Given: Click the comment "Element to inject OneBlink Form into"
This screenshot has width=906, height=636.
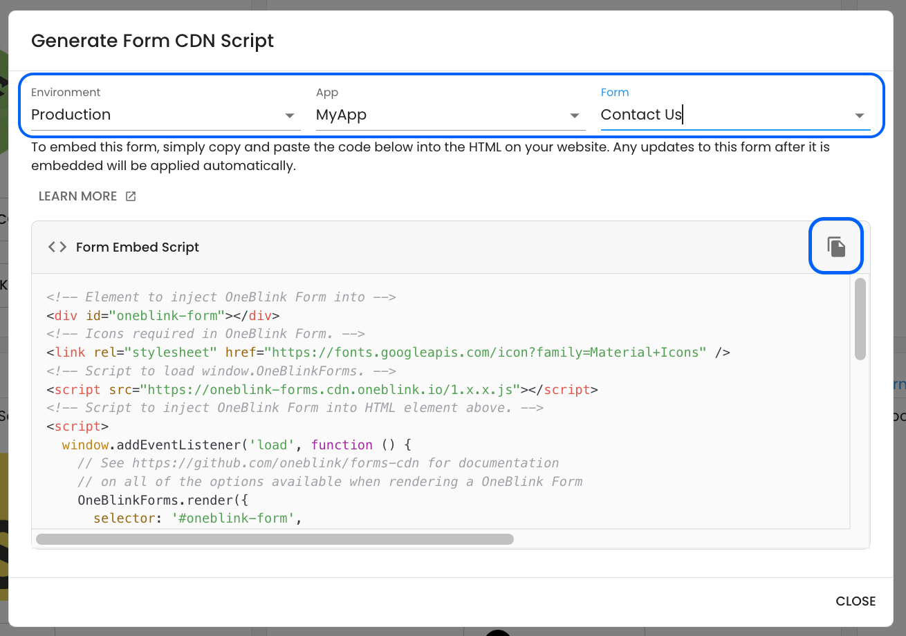Looking at the screenshot, I should (221, 297).
